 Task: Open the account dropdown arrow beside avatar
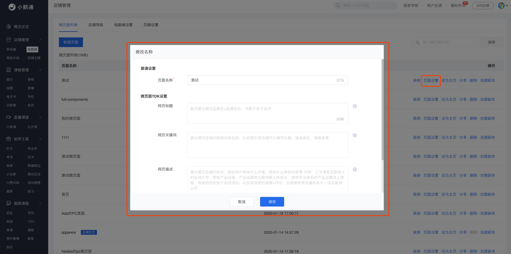507,6
